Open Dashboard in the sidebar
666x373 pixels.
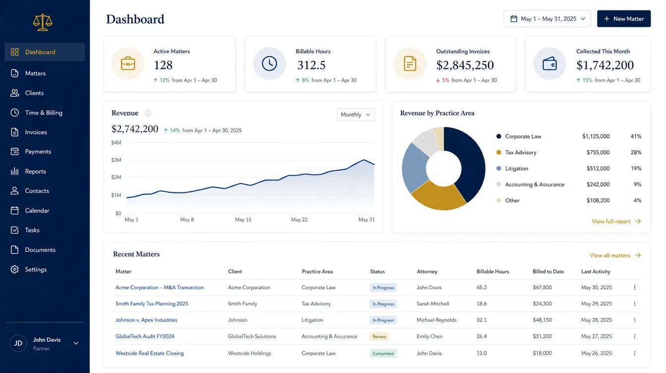pyautogui.click(x=45, y=52)
